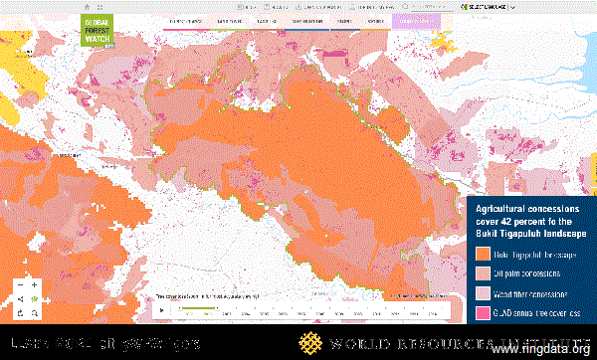
Task: Click the green selected range on the timeline
Action: 200,308
